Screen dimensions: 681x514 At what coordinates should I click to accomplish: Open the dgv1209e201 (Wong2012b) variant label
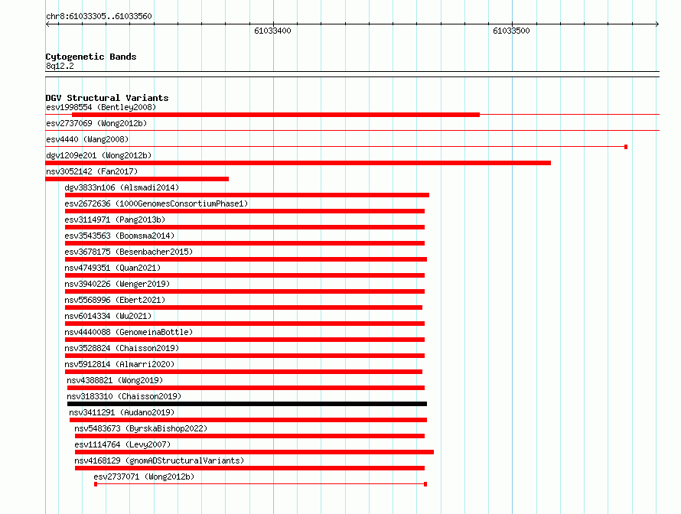pyautogui.click(x=99, y=155)
